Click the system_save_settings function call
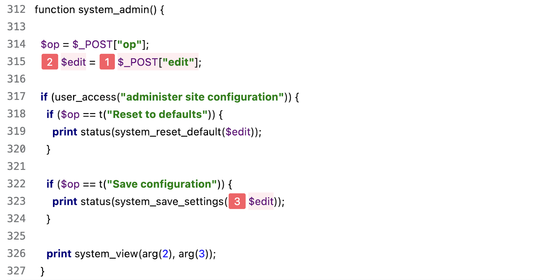 coord(169,202)
